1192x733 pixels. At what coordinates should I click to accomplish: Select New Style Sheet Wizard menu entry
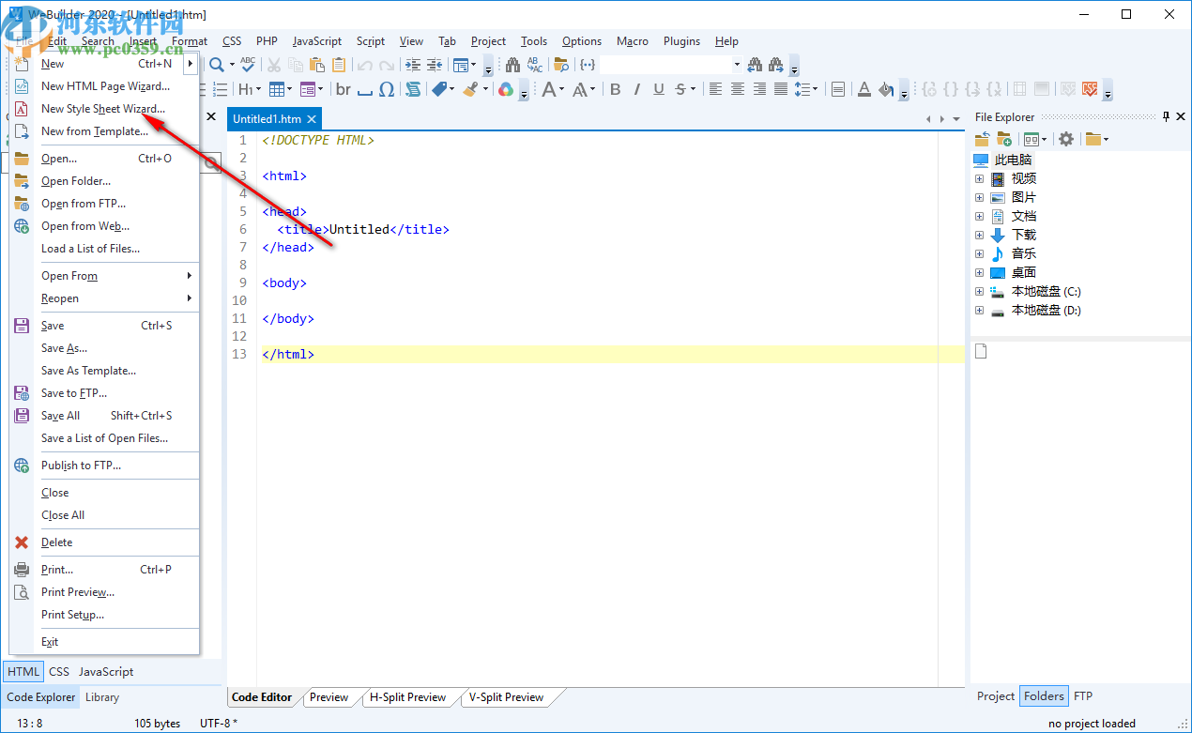(x=103, y=109)
